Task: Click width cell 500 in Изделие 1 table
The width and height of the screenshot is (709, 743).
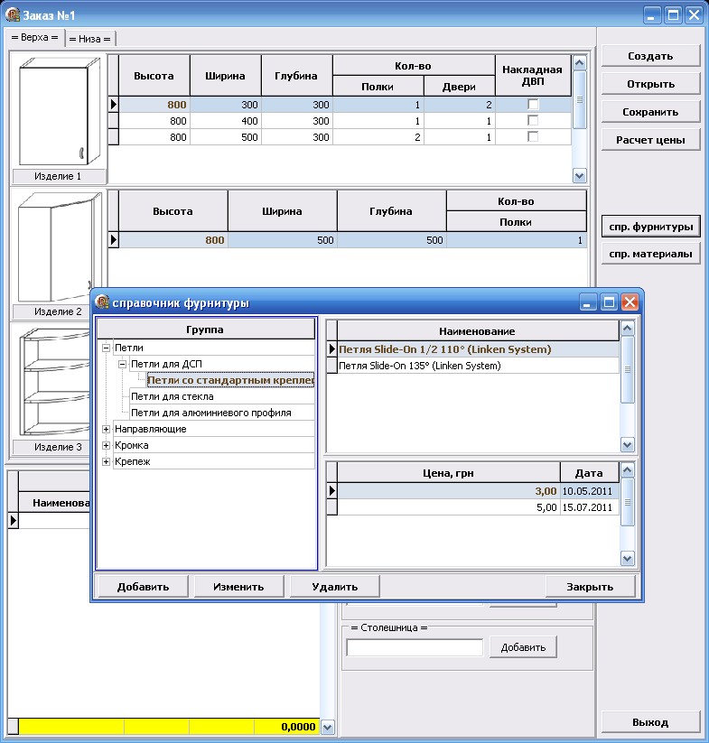Action: coord(226,137)
